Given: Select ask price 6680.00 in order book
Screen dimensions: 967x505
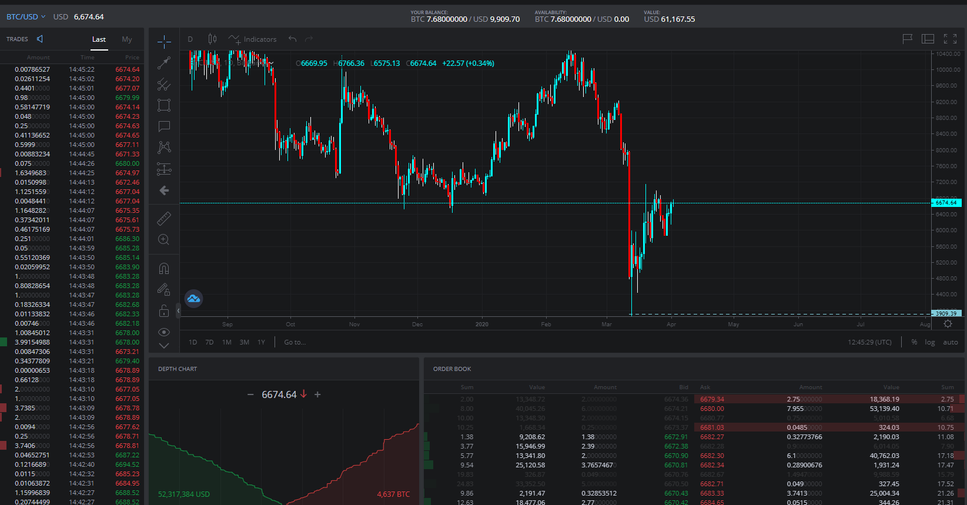Looking at the screenshot, I should click(712, 409).
